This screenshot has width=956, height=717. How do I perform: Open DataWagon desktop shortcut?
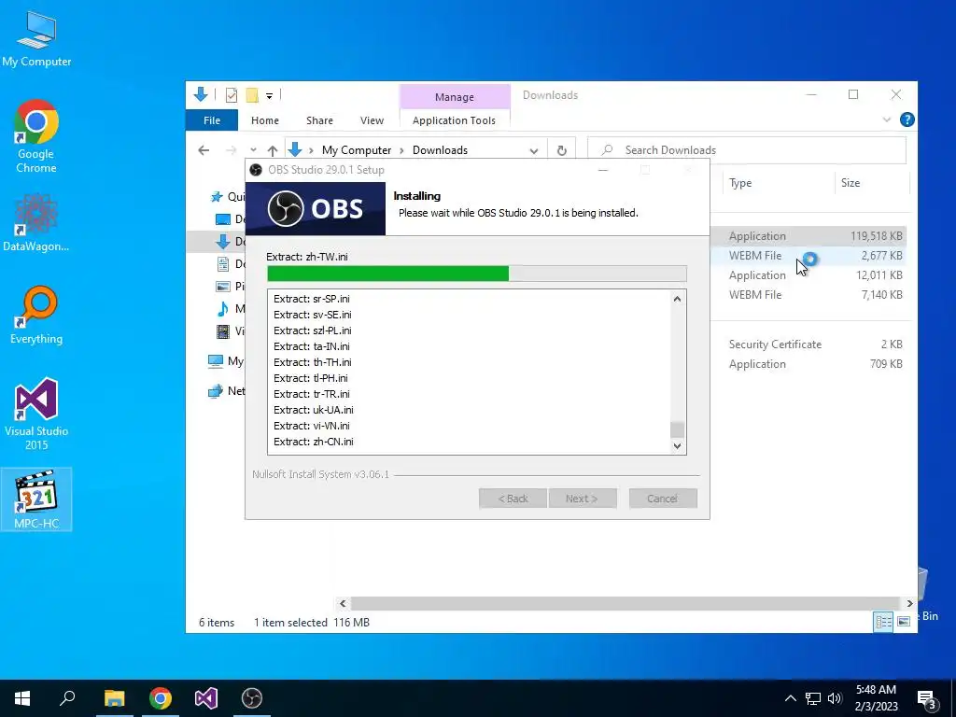tap(36, 222)
